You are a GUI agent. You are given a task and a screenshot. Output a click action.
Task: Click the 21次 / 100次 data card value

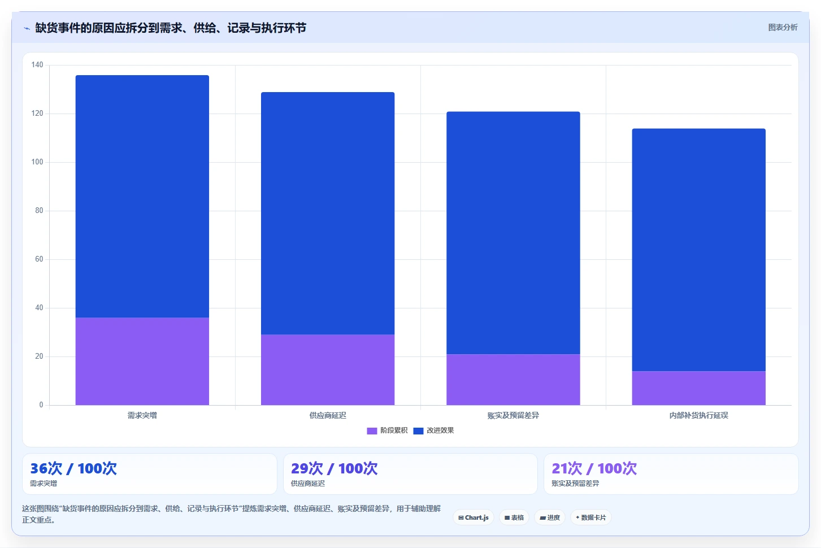click(x=594, y=468)
